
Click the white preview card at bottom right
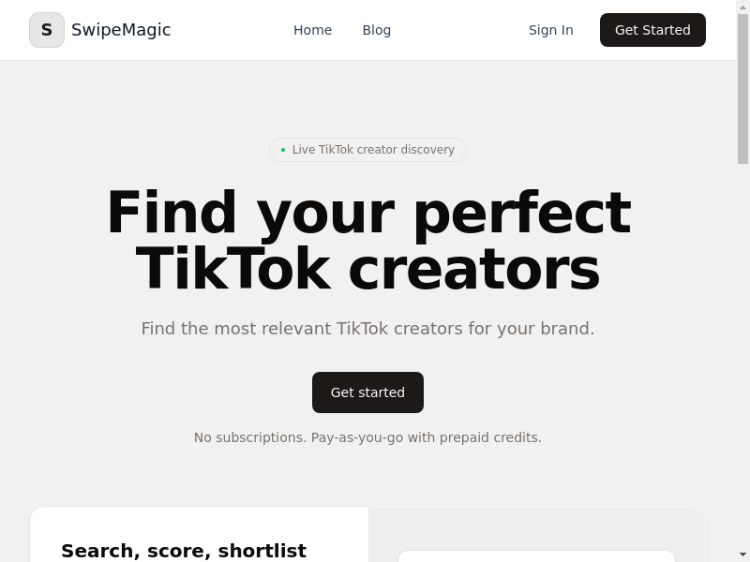pyautogui.click(x=536, y=556)
